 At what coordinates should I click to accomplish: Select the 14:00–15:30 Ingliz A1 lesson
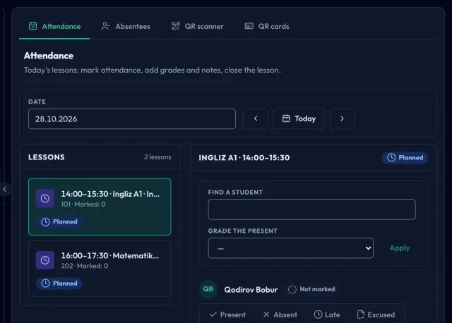[x=100, y=207]
